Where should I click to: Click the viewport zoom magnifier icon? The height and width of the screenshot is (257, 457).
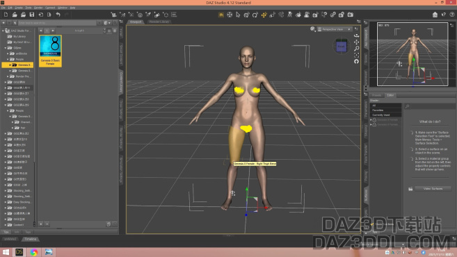356,49
